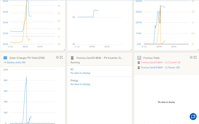Toggle the L1 Current (A) series
Screen dimensions: 199x124
pos(162,63)
